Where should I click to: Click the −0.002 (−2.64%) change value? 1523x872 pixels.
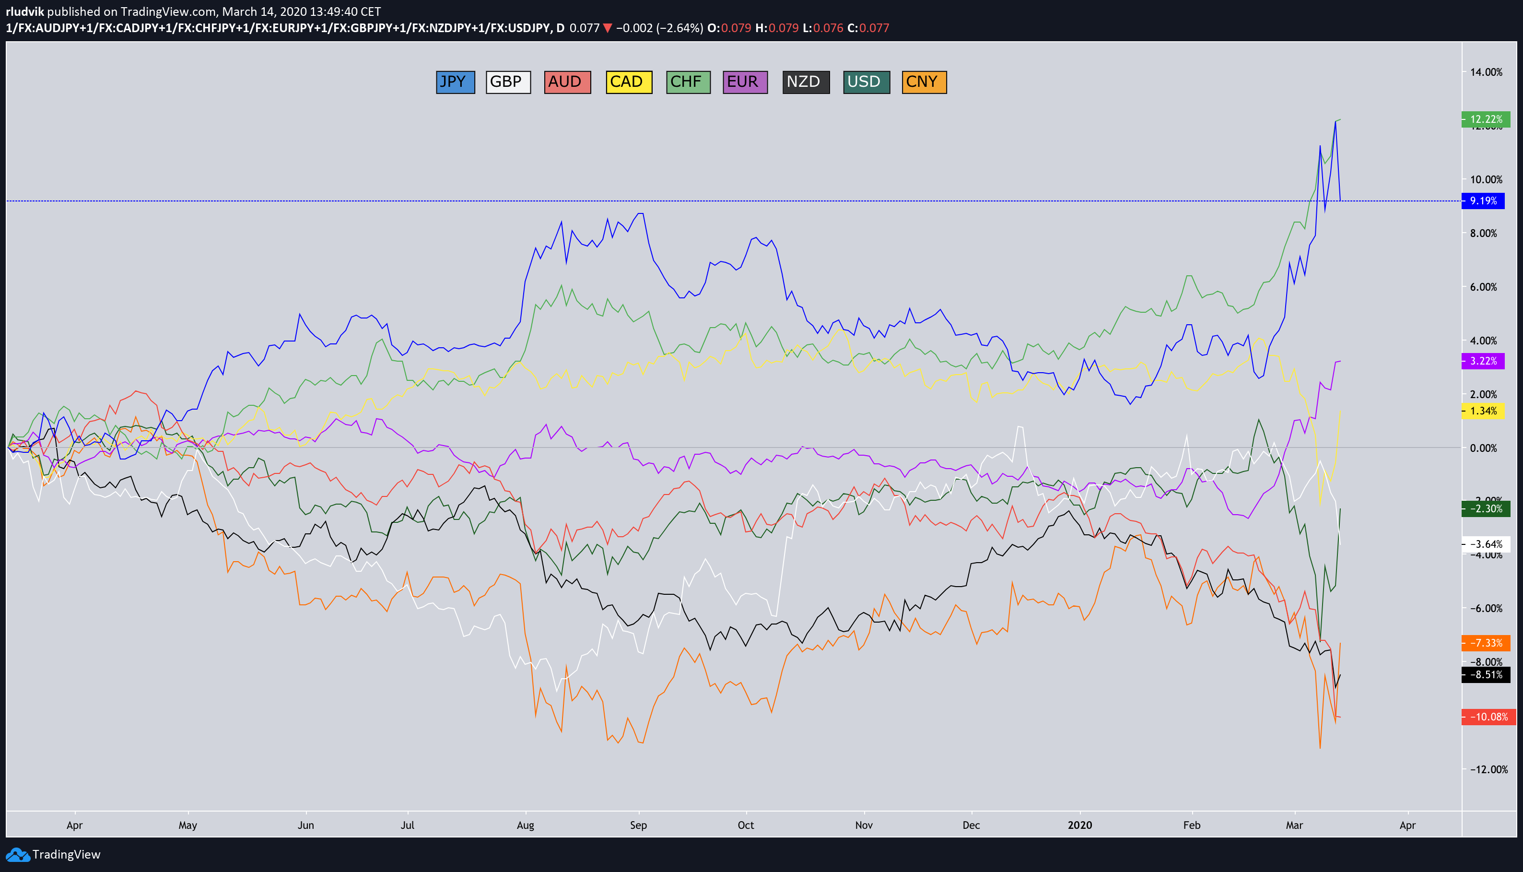660,28
